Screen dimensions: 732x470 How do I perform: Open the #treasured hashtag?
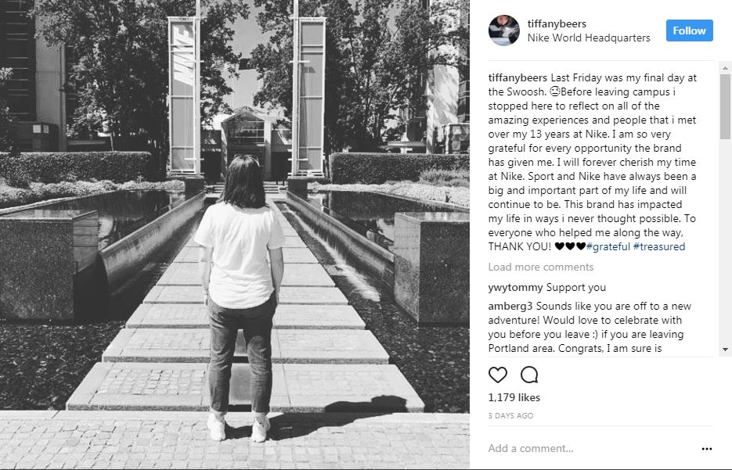(x=659, y=246)
